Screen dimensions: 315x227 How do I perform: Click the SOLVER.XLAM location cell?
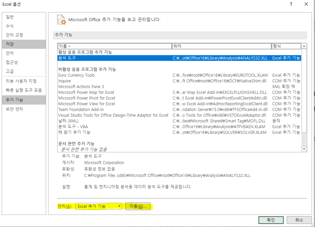(219, 133)
